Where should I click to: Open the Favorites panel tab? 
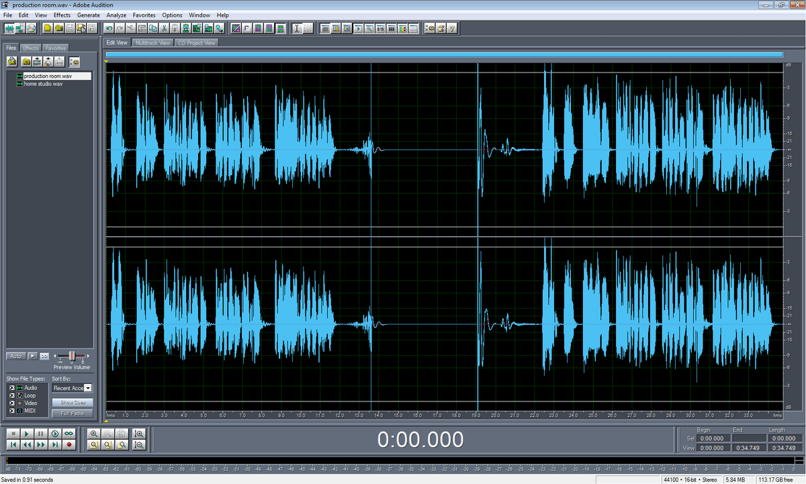pyautogui.click(x=55, y=48)
